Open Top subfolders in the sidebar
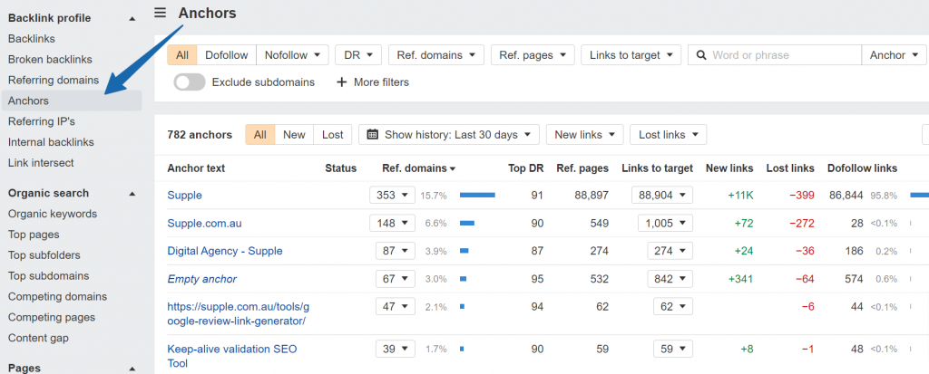This screenshot has height=374, width=929. coord(44,255)
